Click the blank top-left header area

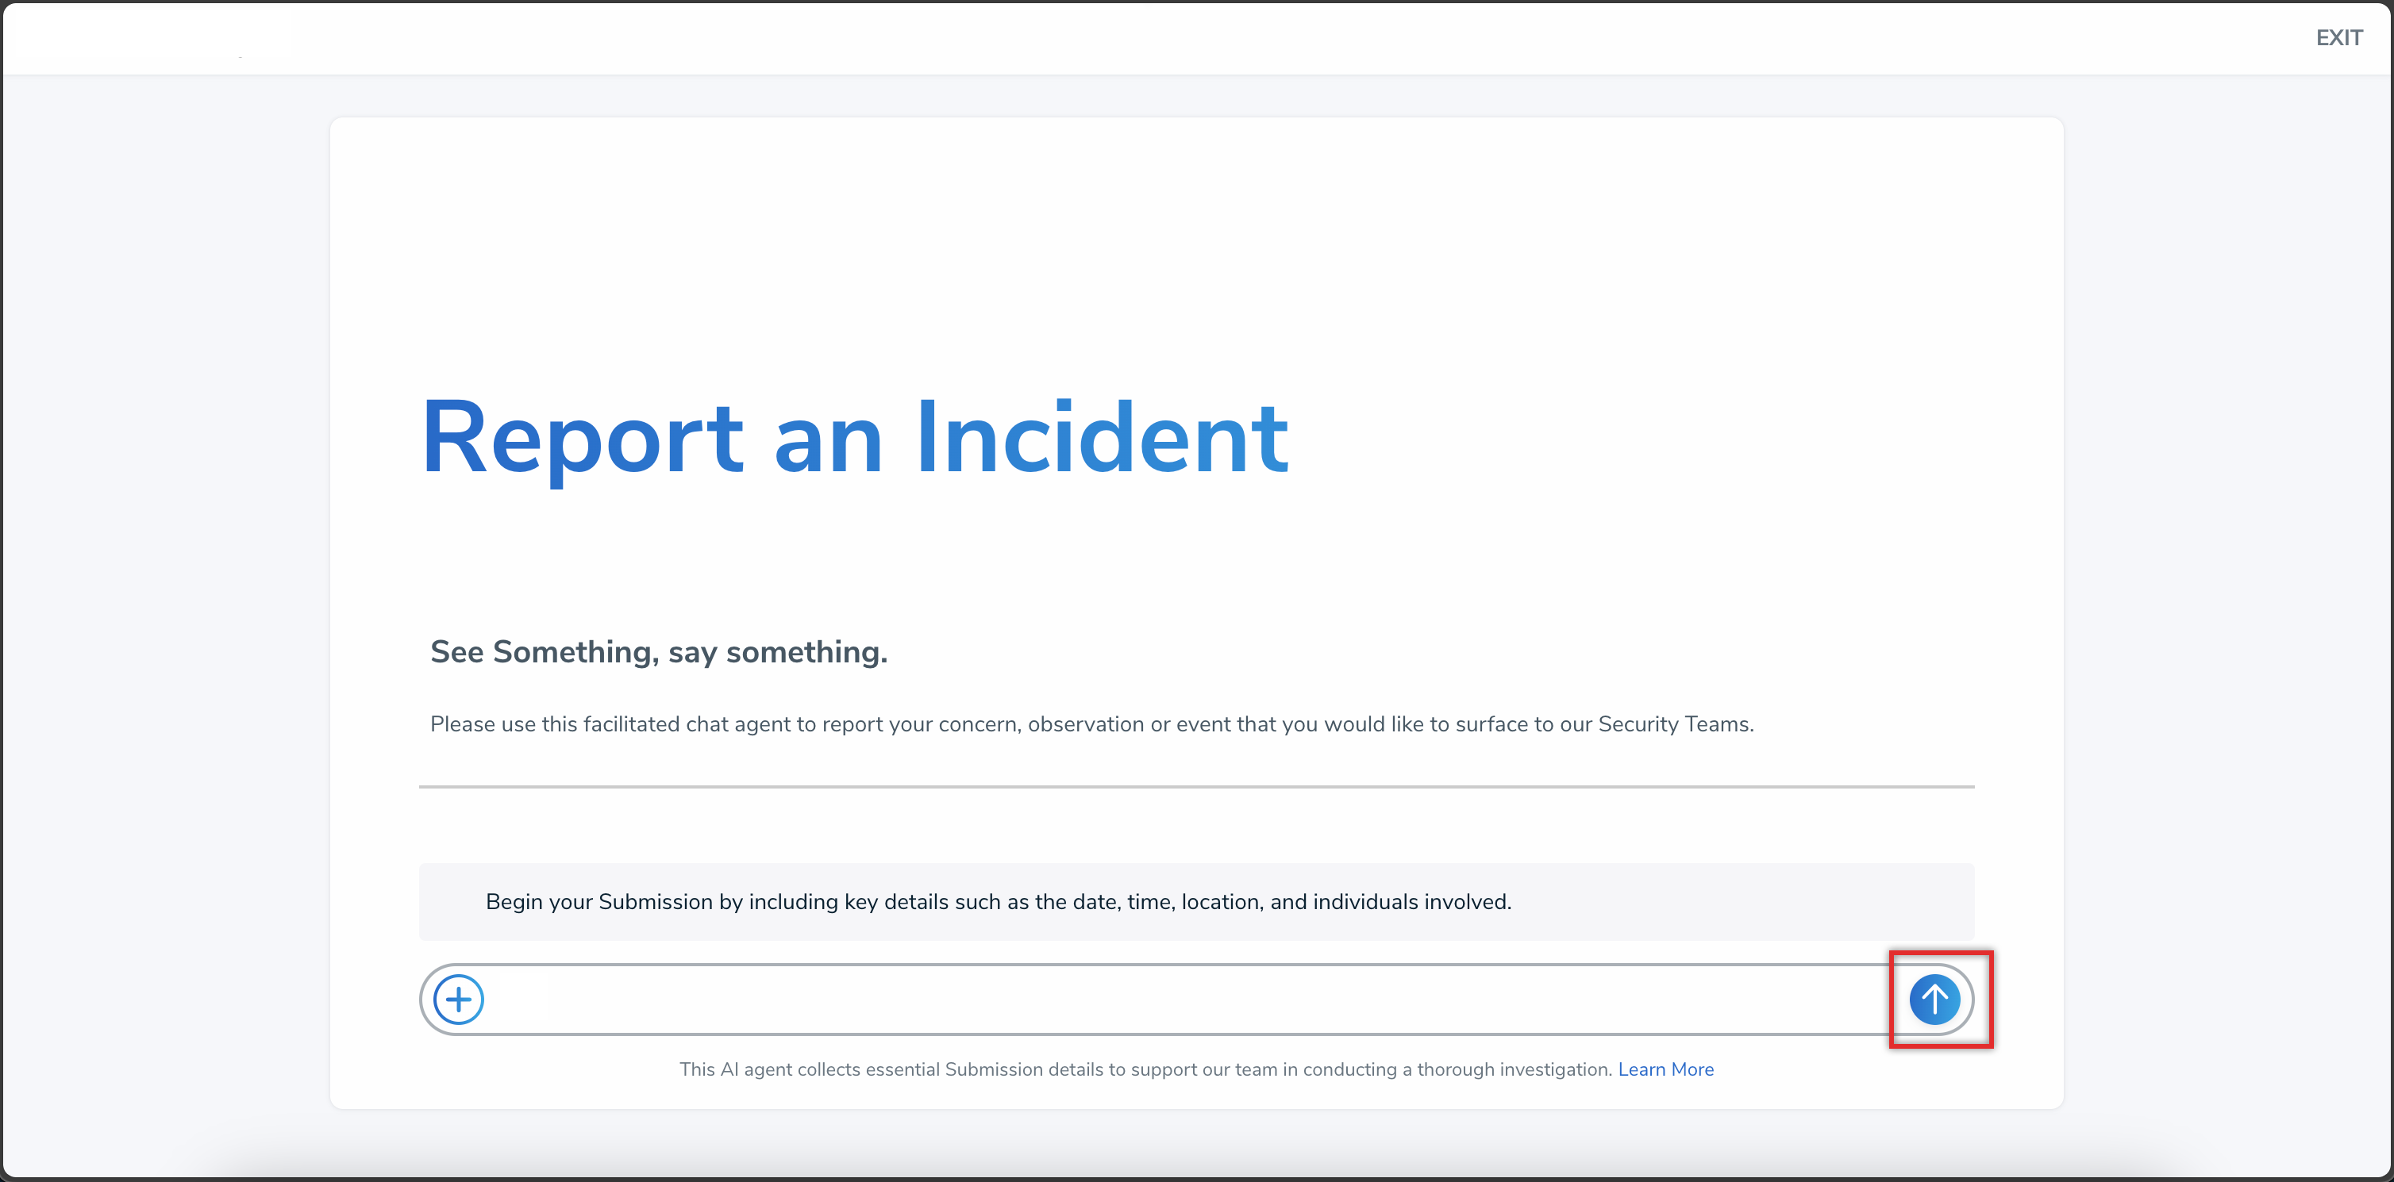(x=148, y=38)
